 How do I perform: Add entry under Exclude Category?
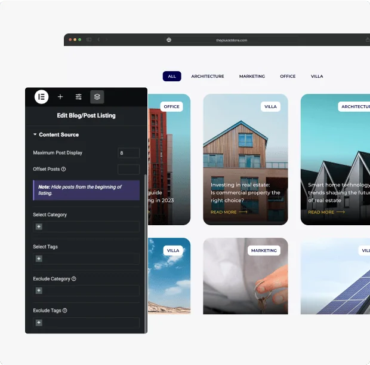39,290
